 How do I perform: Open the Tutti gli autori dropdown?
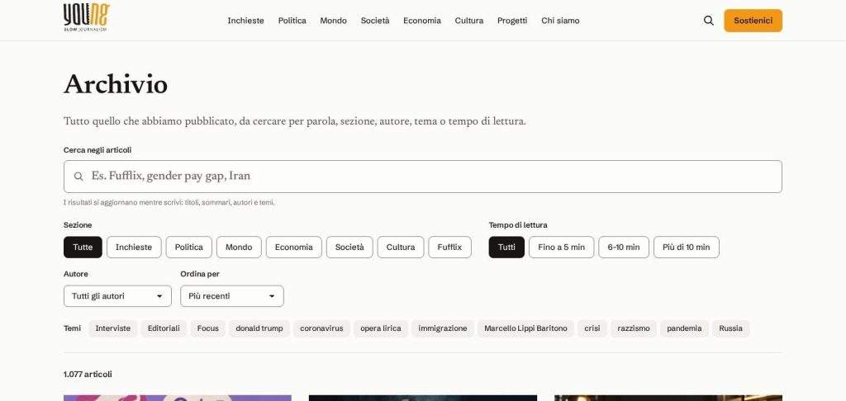tap(117, 296)
